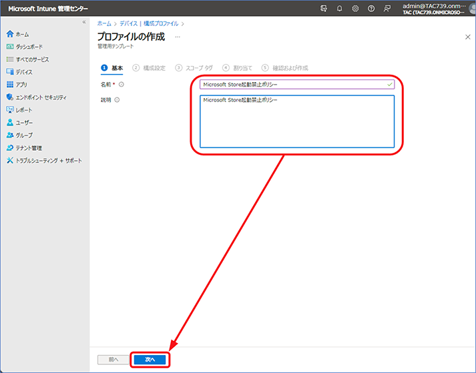The width and height of the screenshot is (476, 373).
Task: Open the Home icon in sidebar
Action: 10,34
